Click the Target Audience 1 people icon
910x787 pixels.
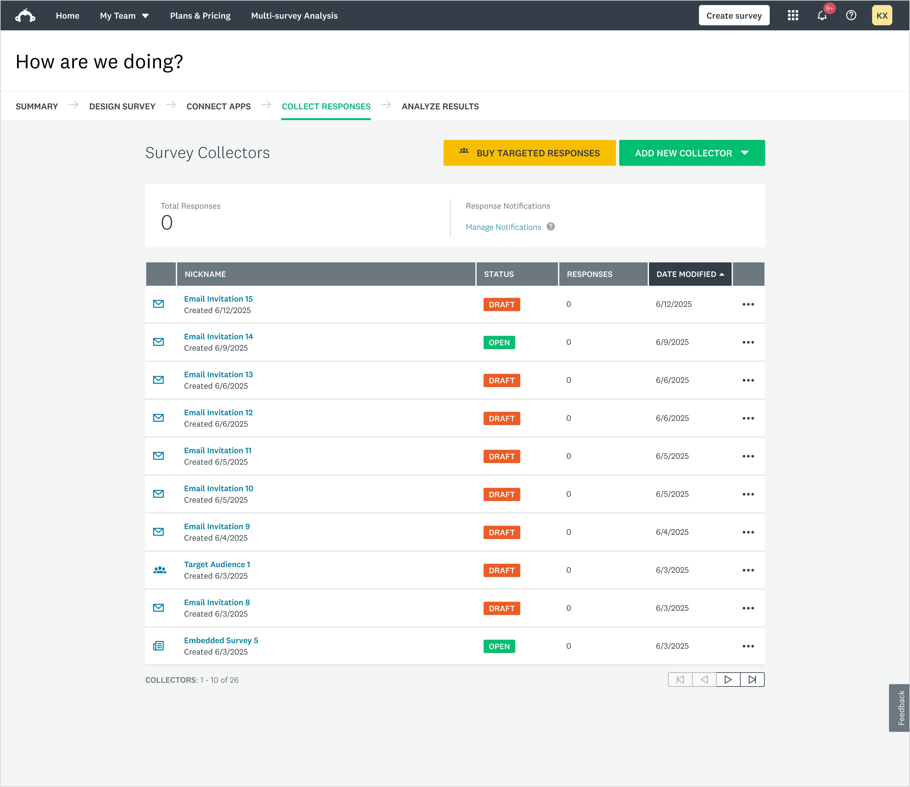(x=160, y=570)
